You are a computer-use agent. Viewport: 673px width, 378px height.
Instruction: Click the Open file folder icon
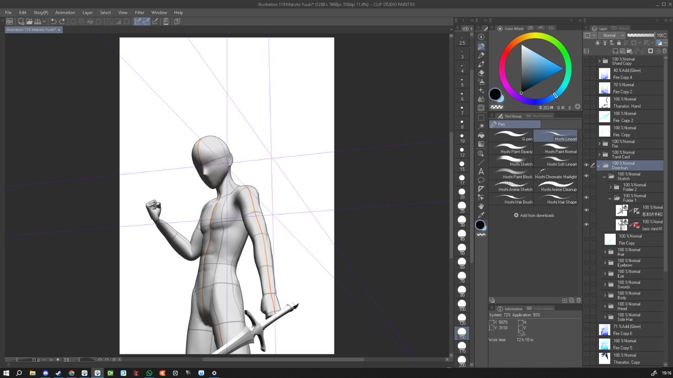point(29,21)
